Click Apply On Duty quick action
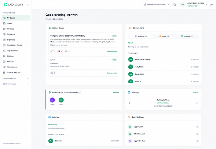This screenshot has width=216, height=149. pos(163,141)
